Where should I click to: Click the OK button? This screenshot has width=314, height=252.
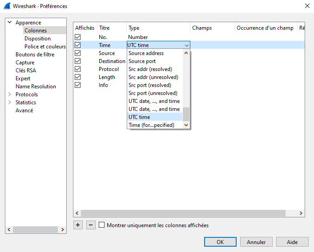point(220,242)
